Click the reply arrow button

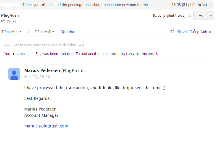201,16
